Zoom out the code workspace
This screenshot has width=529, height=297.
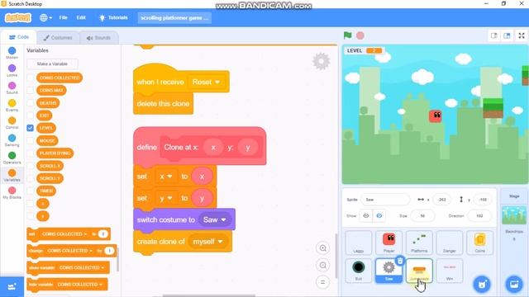tap(322, 266)
